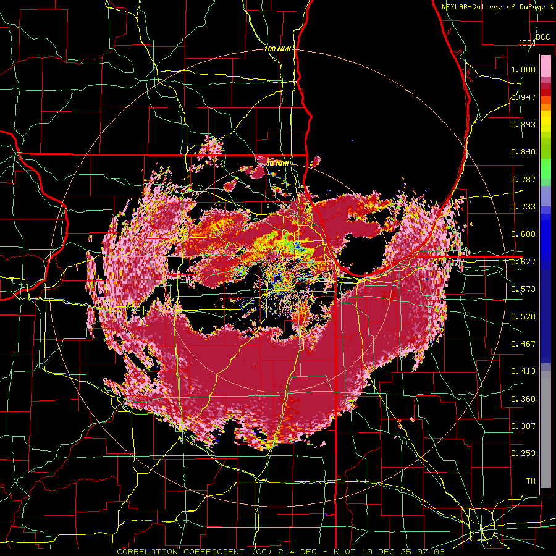This screenshot has width=556, height=556.
Task: Select the 0.413 scale value
Action: [x=523, y=371]
